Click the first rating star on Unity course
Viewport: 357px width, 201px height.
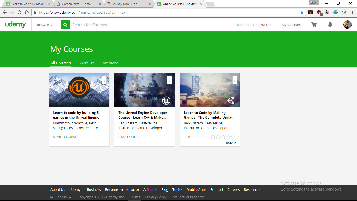point(213,137)
